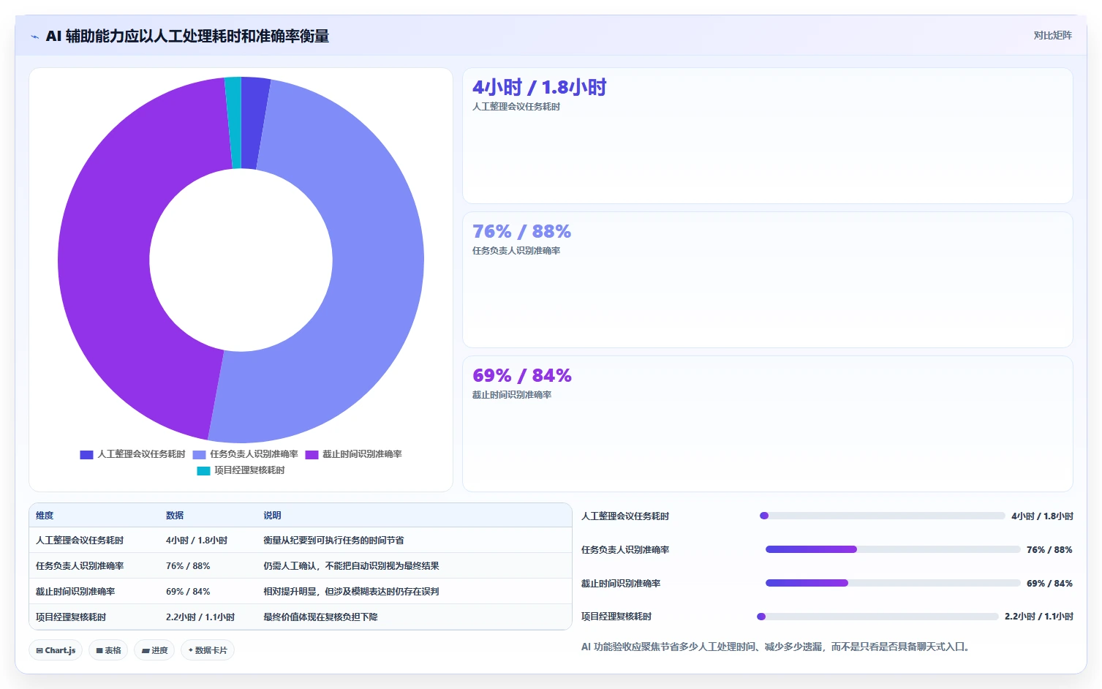Image resolution: width=1102 pixels, height=689 pixels.
Task: Click the 项目经理复核耗时 progress bar
Action: click(x=878, y=617)
